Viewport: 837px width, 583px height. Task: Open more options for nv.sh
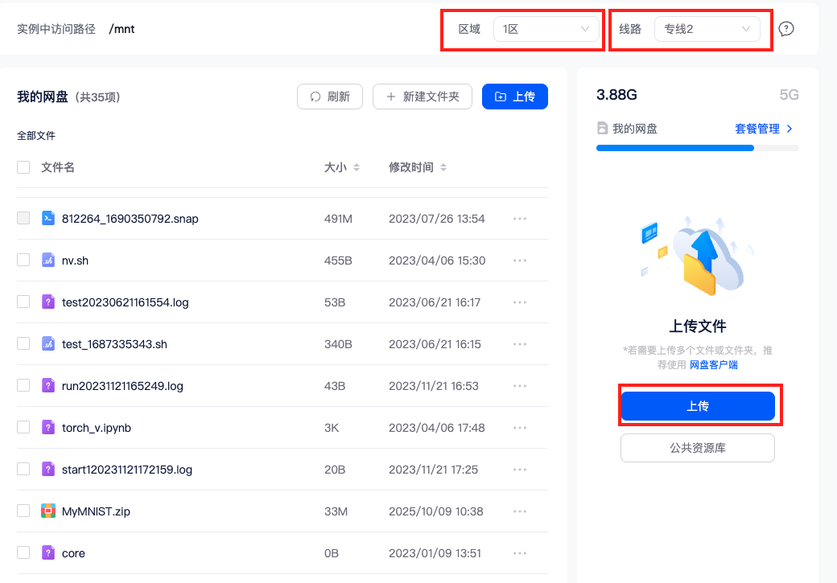[x=520, y=261]
